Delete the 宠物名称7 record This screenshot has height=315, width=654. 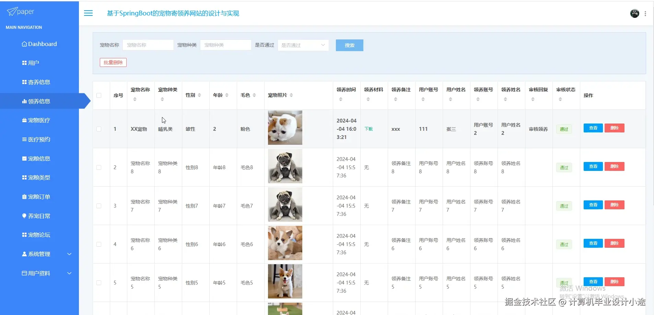click(614, 205)
